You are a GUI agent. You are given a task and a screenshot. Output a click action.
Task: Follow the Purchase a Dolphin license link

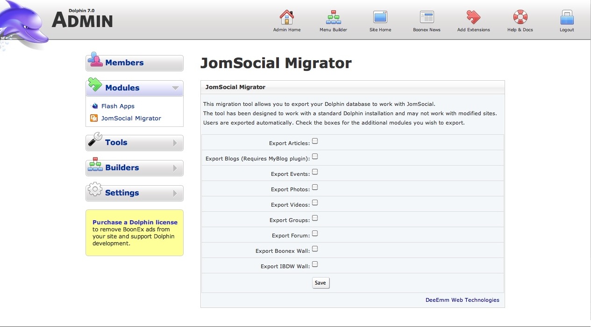coord(135,223)
